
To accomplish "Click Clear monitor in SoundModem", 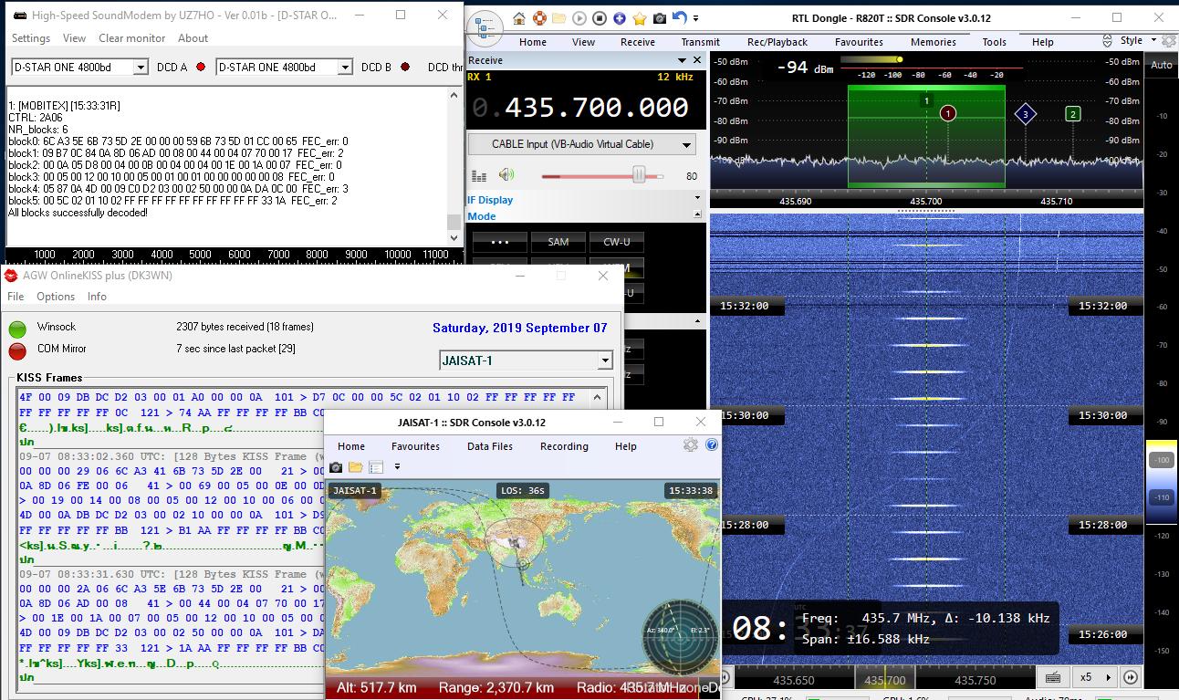I will click(x=132, y=38).
